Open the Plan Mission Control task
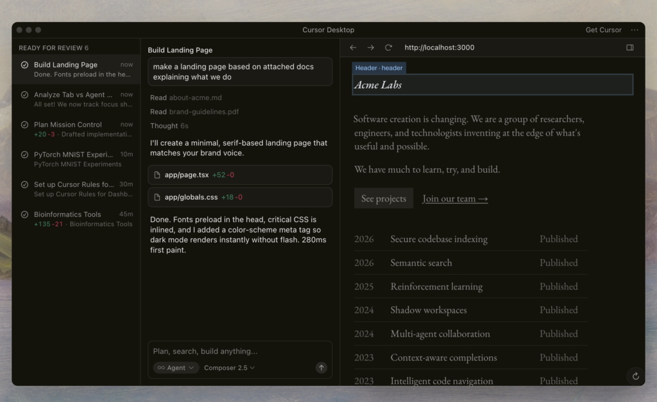The width and height of the screenshot is (657, 402). pyautogui.click(x=76, y=129)
